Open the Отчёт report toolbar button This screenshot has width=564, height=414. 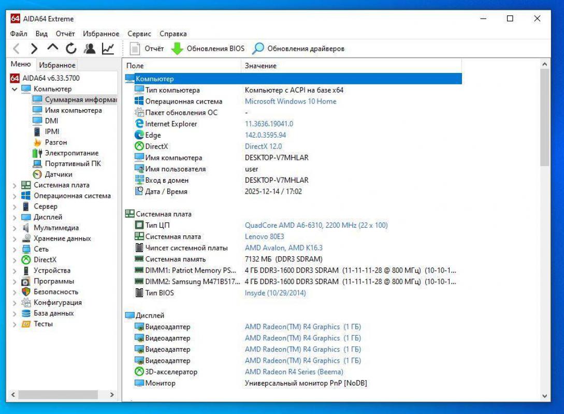[x=147, y=49]
